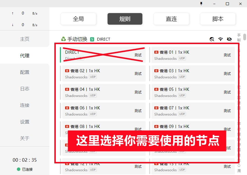Switch to 脚本 script mode

(x=218, y=19)
